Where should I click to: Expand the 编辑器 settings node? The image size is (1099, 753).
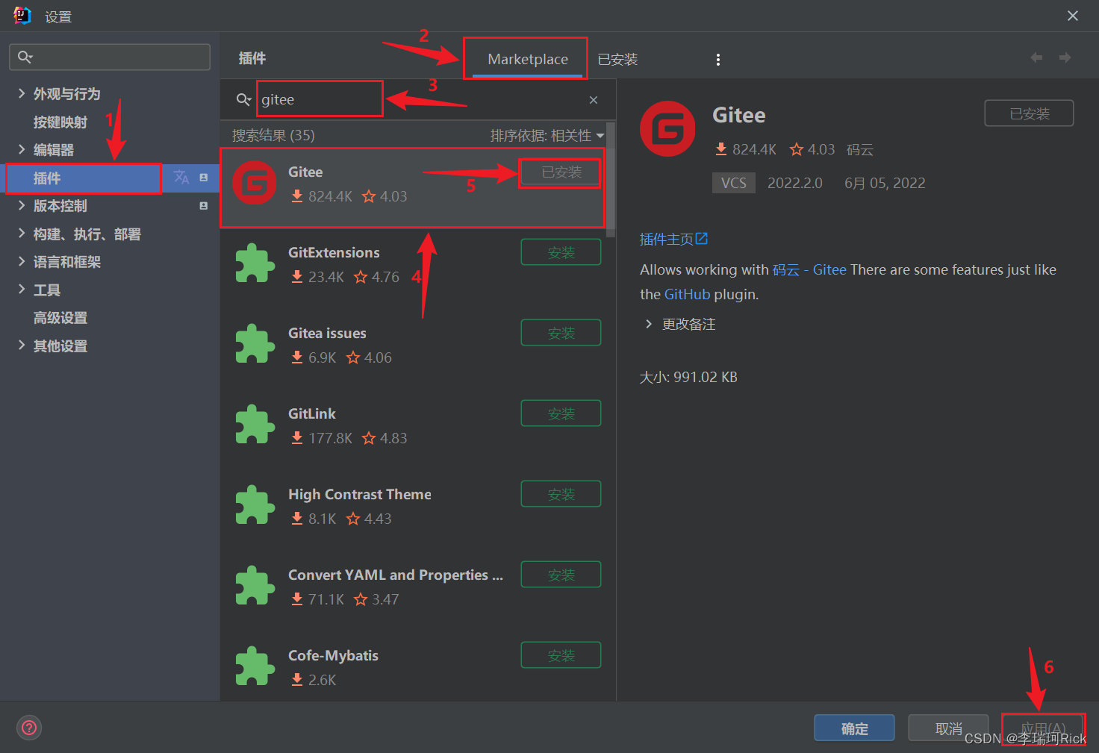pyautogui.click(x=22, y=149)
